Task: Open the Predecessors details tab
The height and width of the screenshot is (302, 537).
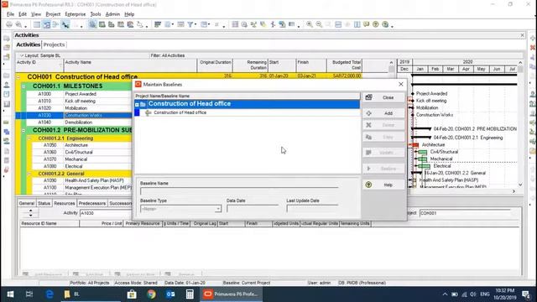Action: coord(91,203)
